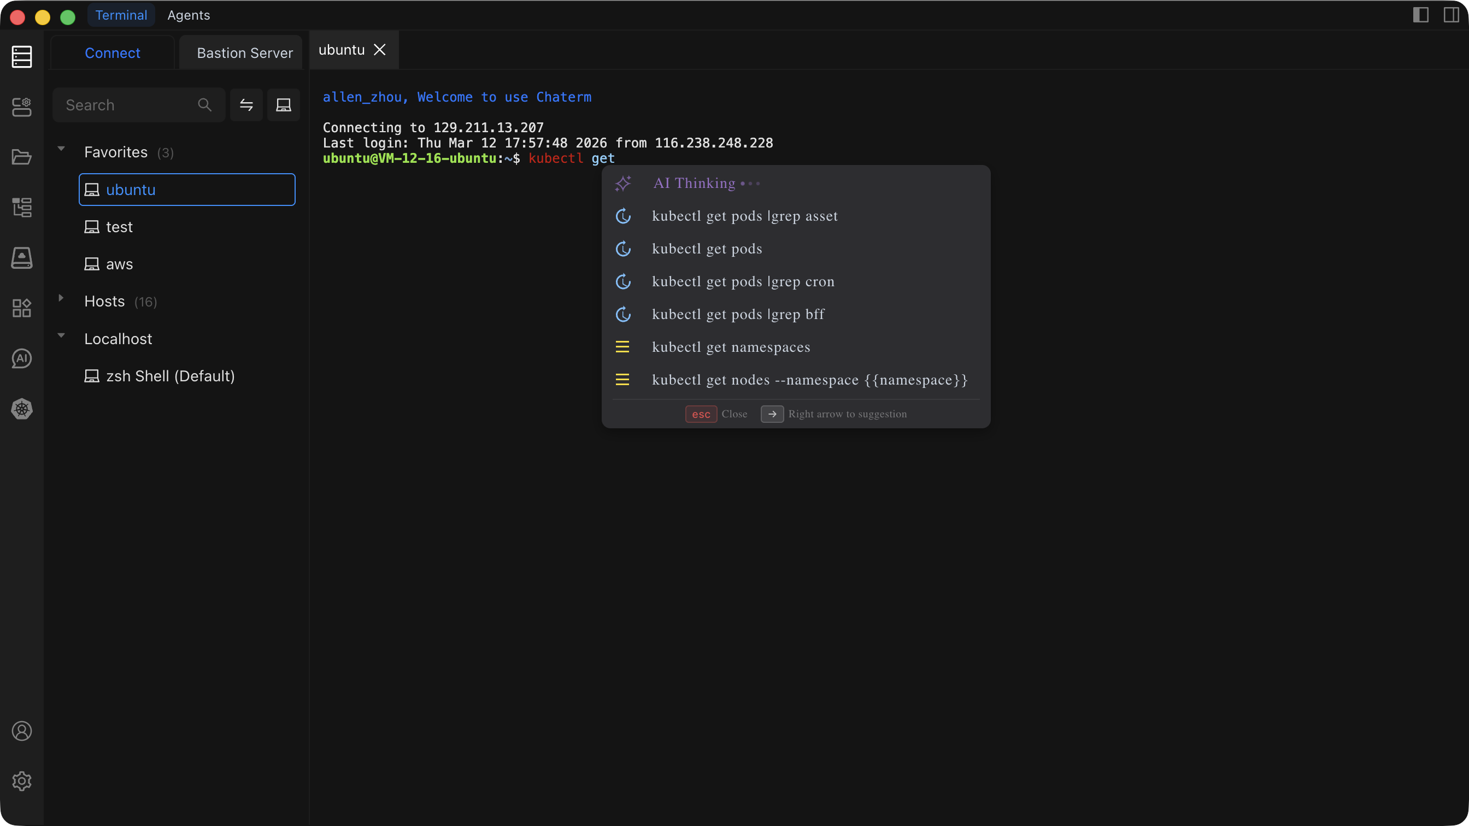The width and height of the screenshot is (1469, 826).
Task: Expand the Hosts group
Action: click(x=61, y=298)
